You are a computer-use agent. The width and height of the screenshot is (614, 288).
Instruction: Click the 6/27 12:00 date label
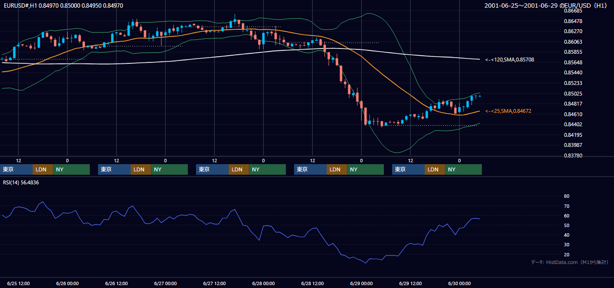coord(214,283)
